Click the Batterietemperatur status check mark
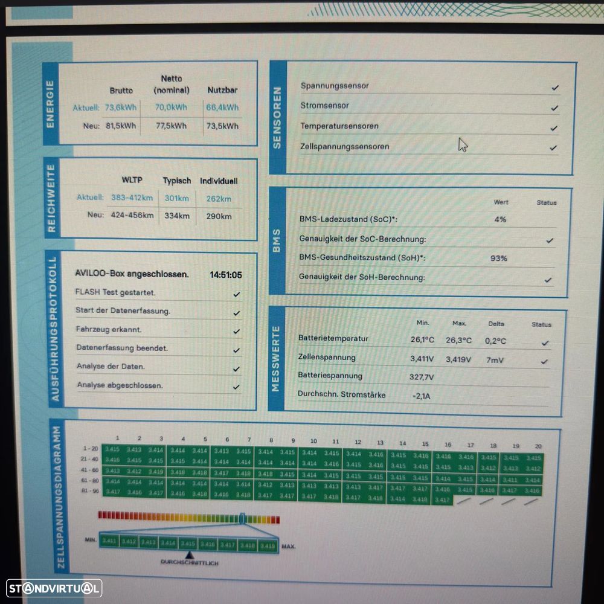The height and width of the screenshot is (604, 604). click(545, 343)
